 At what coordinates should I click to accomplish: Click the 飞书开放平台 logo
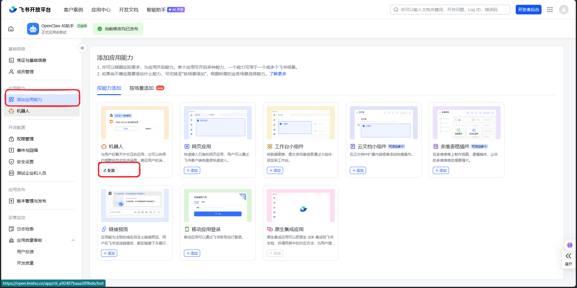pyautogui.click(x=30, y=10)
